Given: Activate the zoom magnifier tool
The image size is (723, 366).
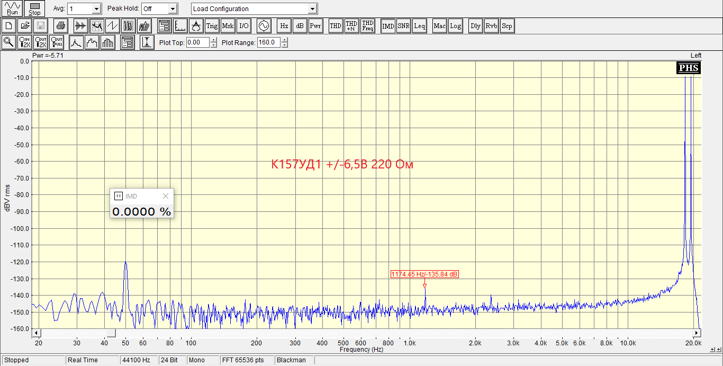Looking at the screenshot, I should pyautogui.click(x=8, y=42).
